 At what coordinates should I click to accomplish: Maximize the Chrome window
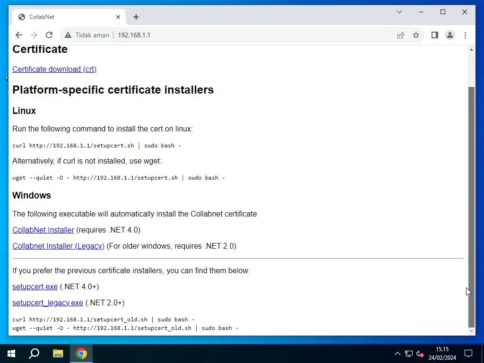442,12
